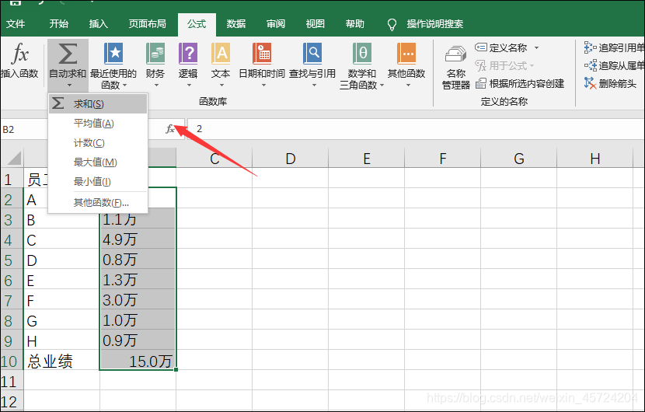Click Trace Dependents (追踪从属单元格) icon

(x=590, y=65)
